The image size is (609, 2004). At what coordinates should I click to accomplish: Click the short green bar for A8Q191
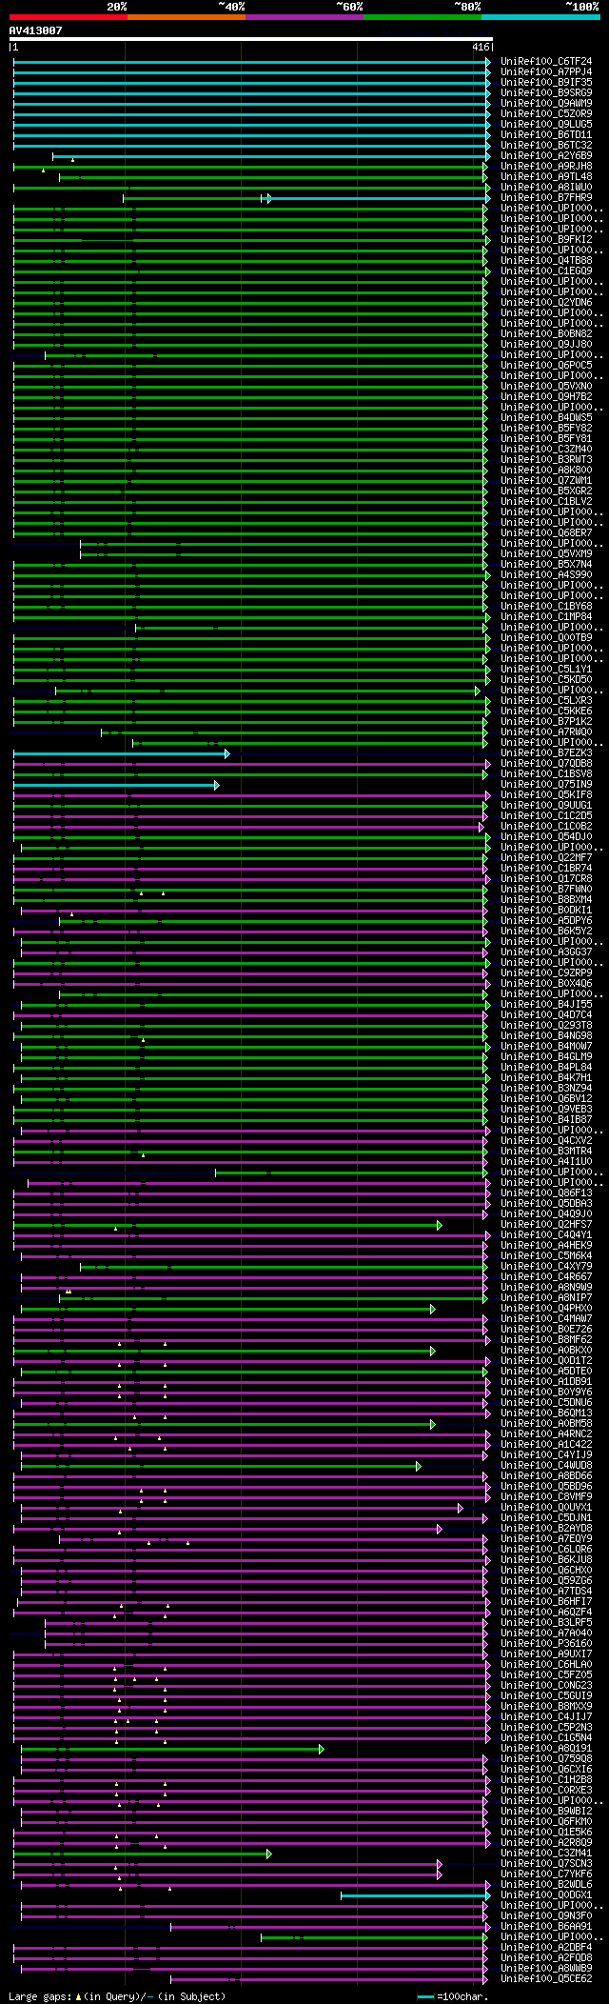pyautogui.click(x=172, y=1749)
